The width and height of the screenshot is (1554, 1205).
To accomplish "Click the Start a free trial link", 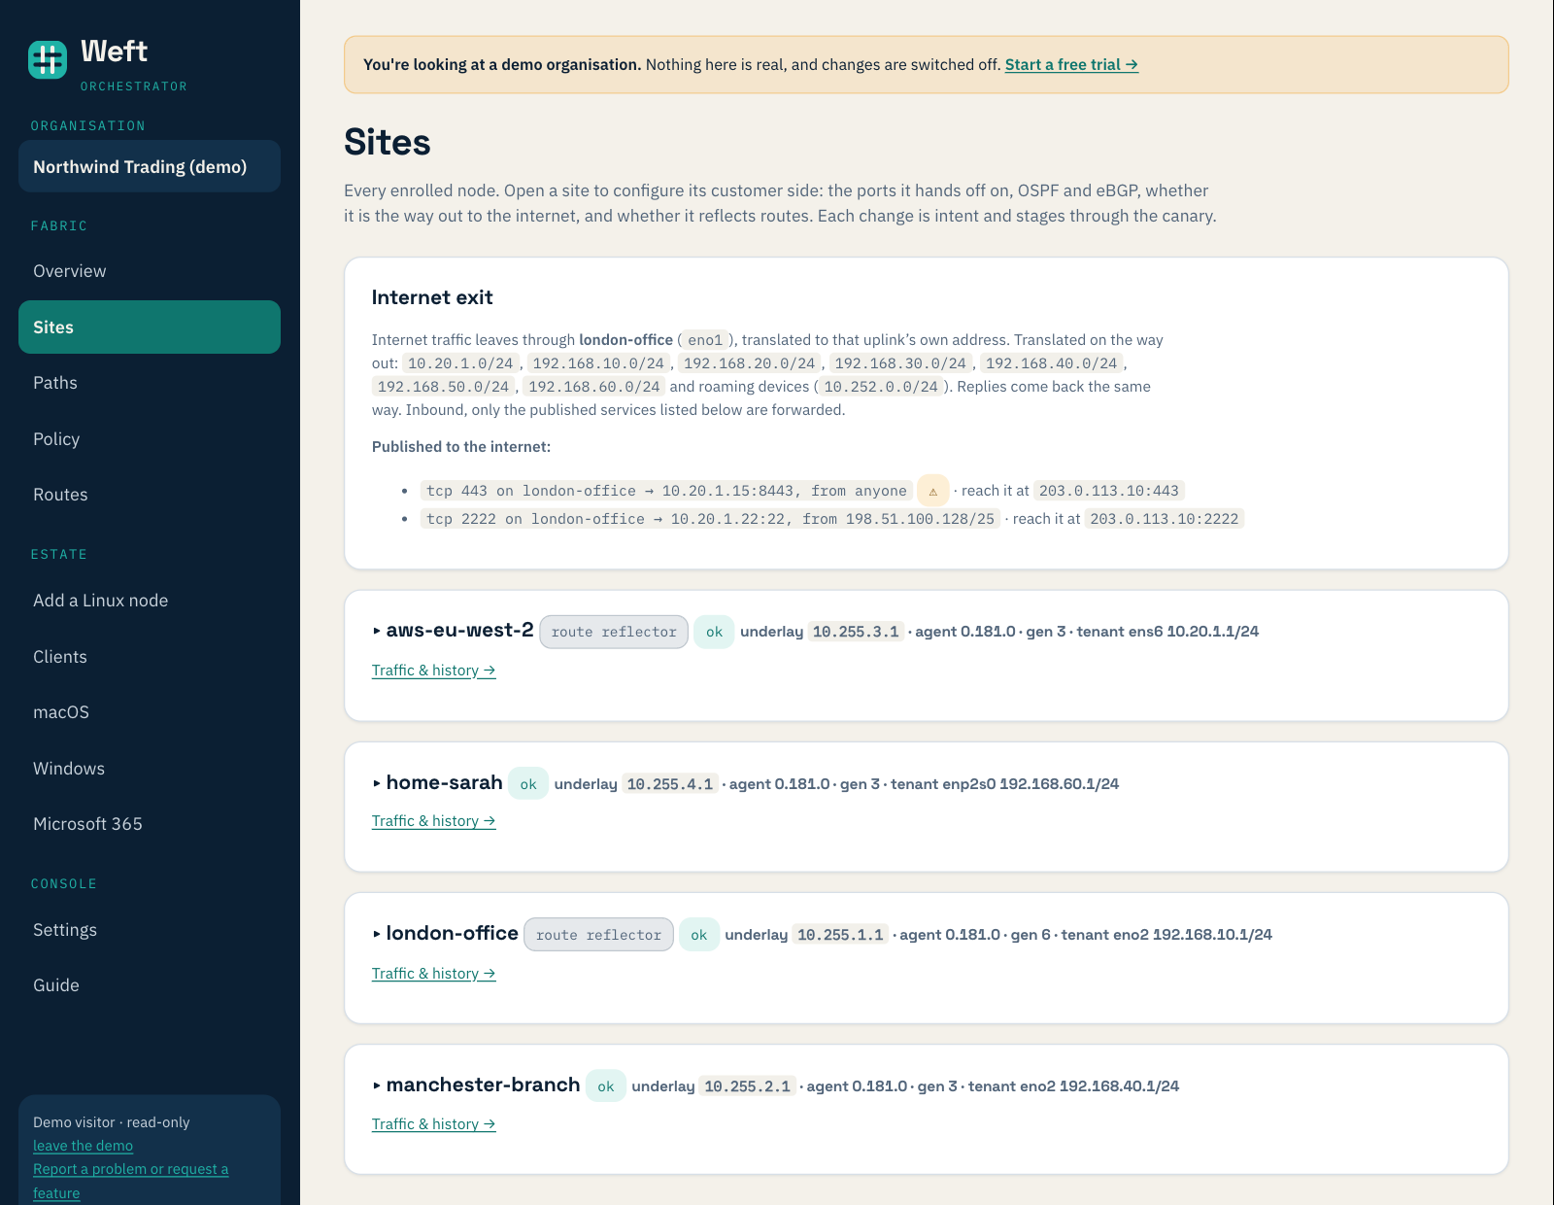I will (1071, 65).
